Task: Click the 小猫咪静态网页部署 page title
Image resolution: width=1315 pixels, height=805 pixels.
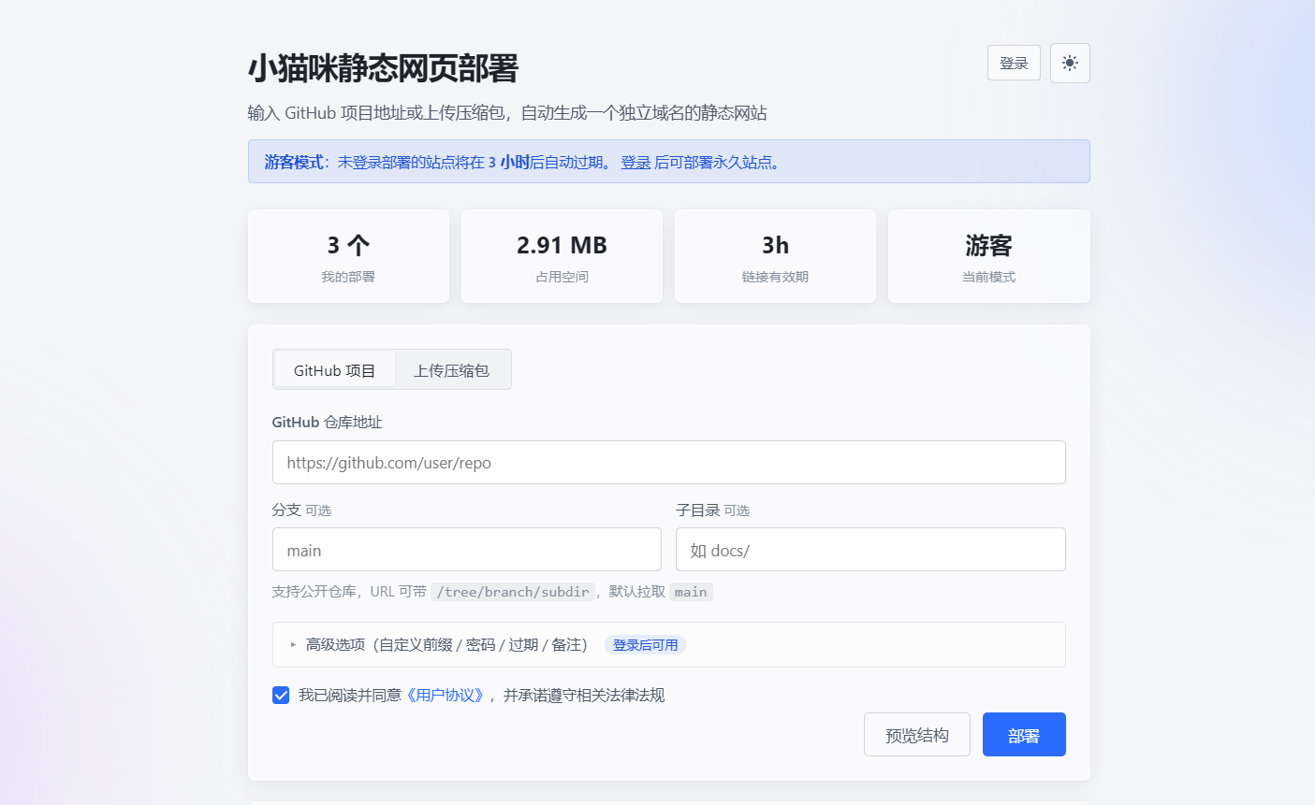Action: (x=383, y=68)
